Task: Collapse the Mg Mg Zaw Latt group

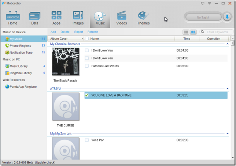Action: click(x=228, y=133)
